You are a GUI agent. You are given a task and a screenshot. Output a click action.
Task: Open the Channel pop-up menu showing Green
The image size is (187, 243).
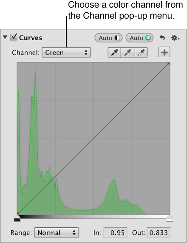[x=66, y=52]
